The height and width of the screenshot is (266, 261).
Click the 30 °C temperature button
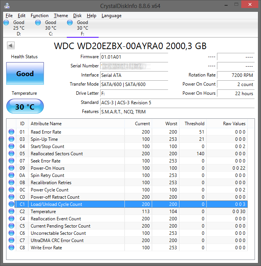click(x=25, y=107)
